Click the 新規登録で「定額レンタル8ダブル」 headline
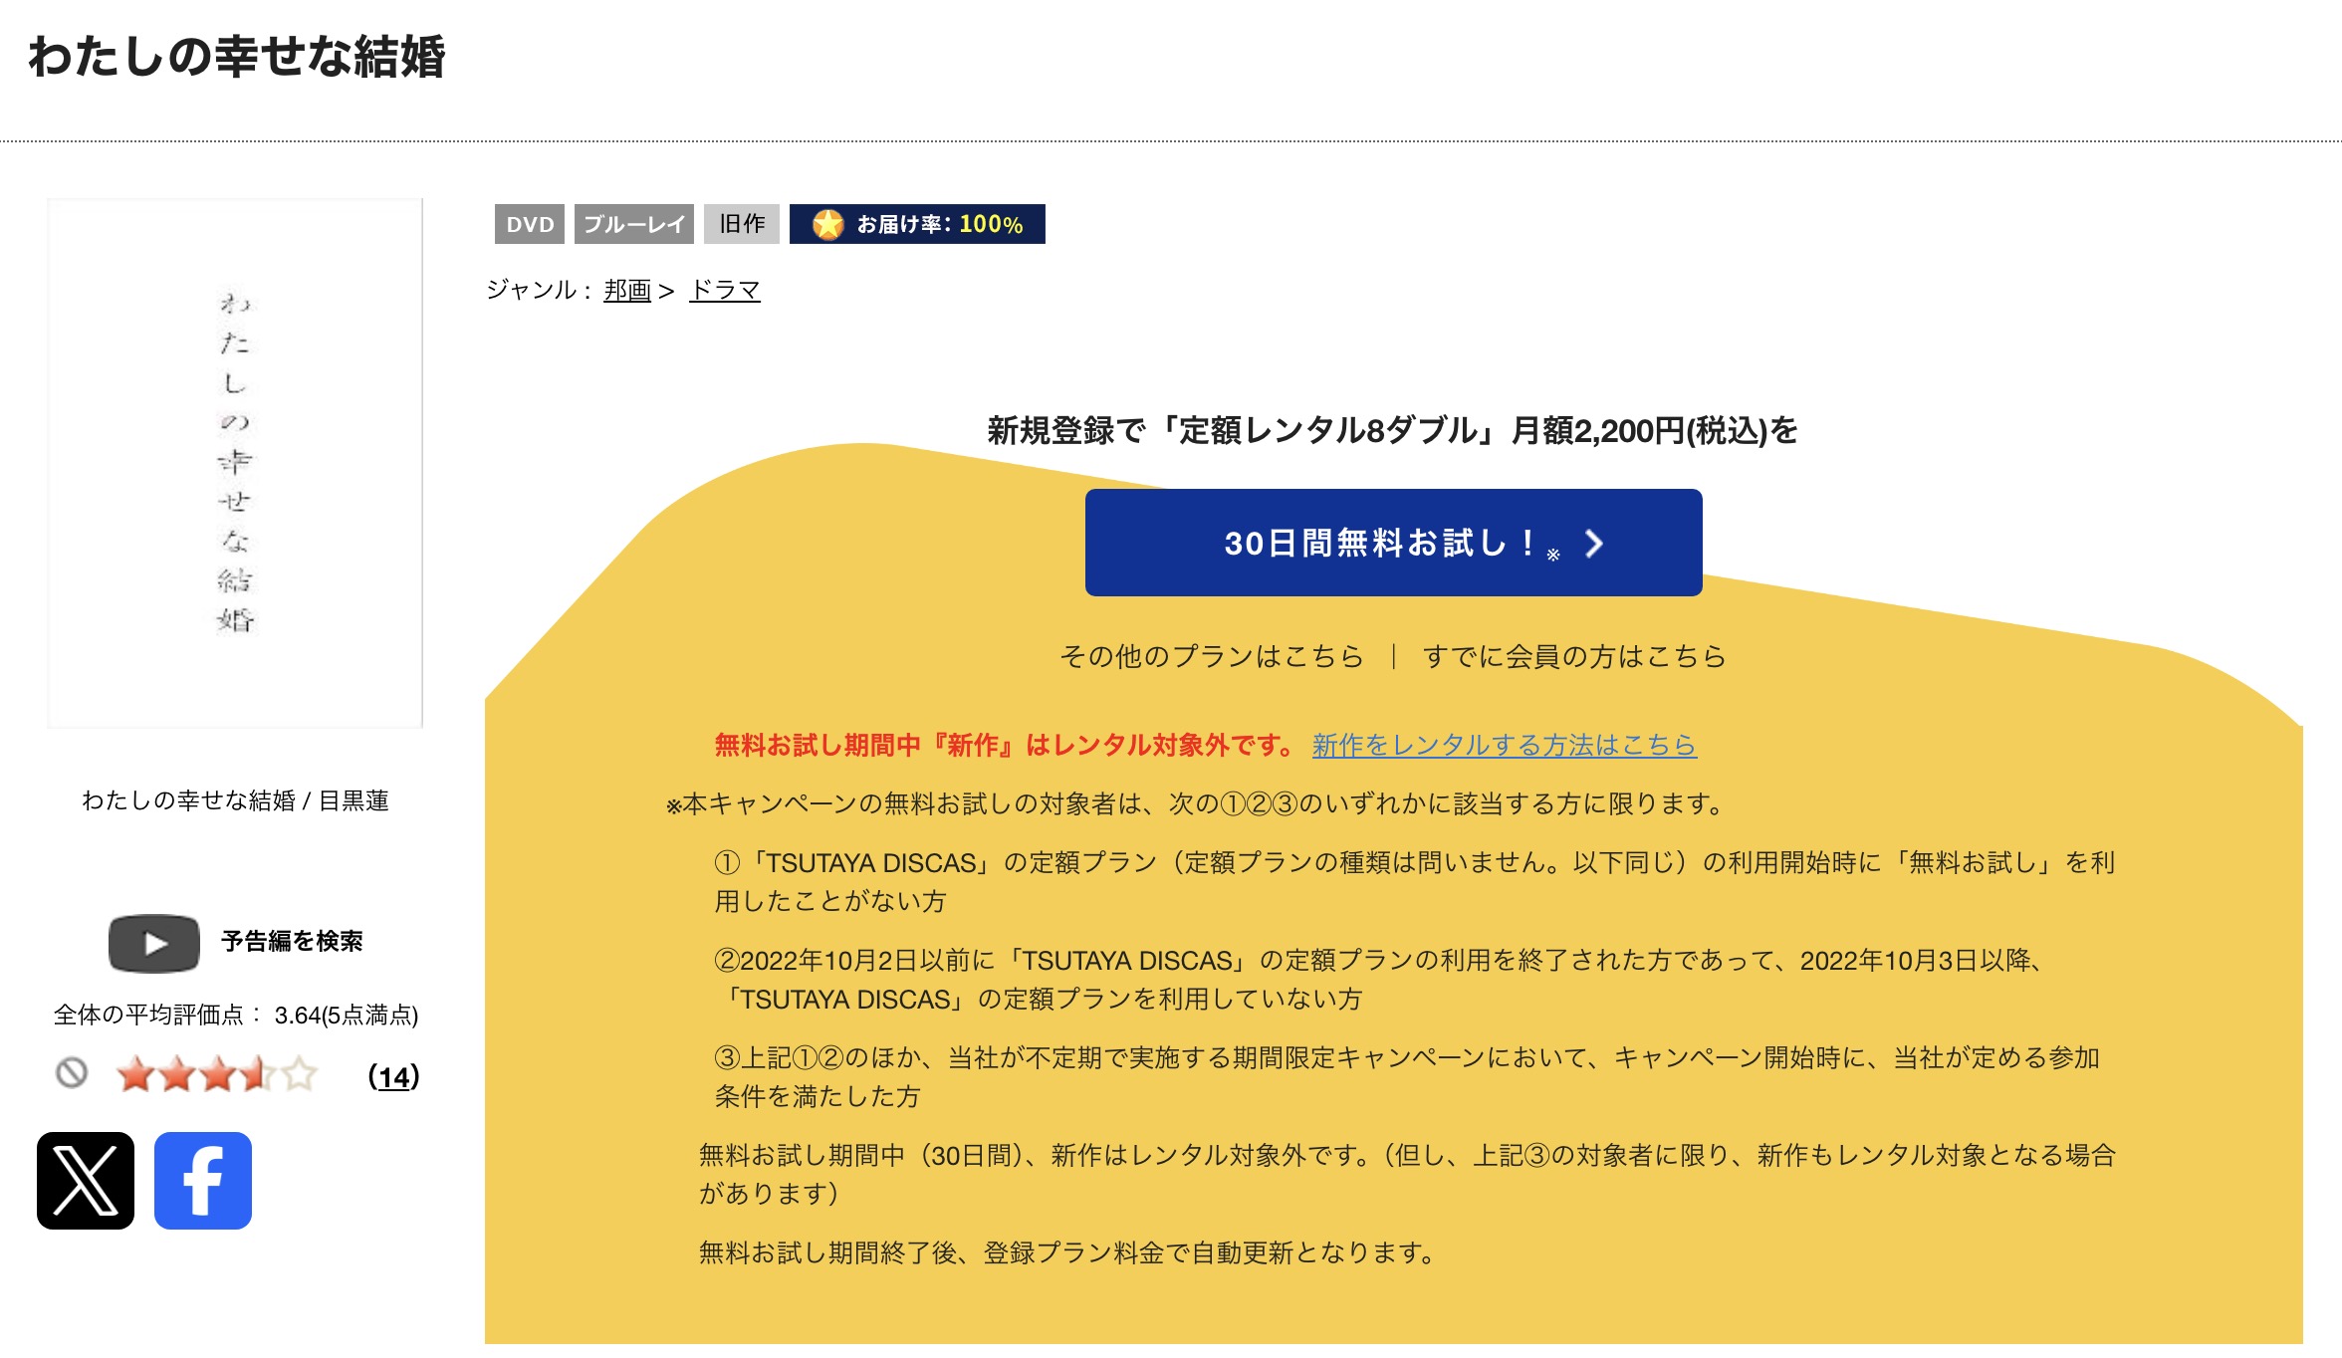Image resolution: width=2342 pixels, height=1358 pixels. [1392, 431]
